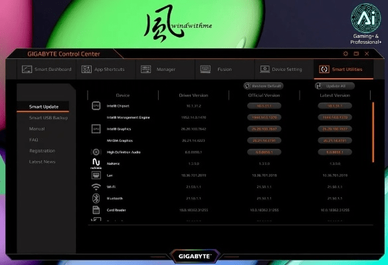
Task: Click Latest Version pill for NVIDIA Graphics
Action: point(335,140)
